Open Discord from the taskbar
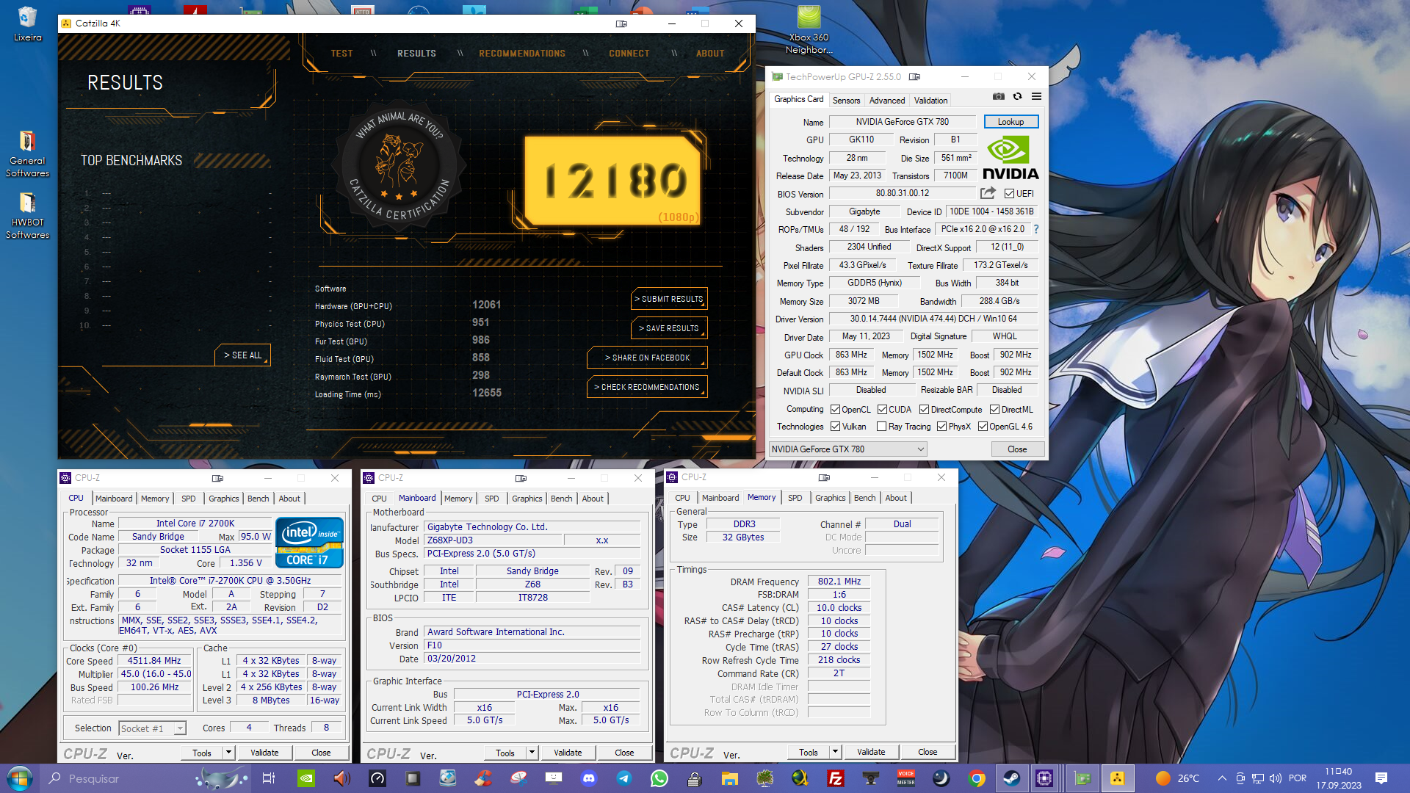Screen dimensions: 1410x793 (589, 778)
